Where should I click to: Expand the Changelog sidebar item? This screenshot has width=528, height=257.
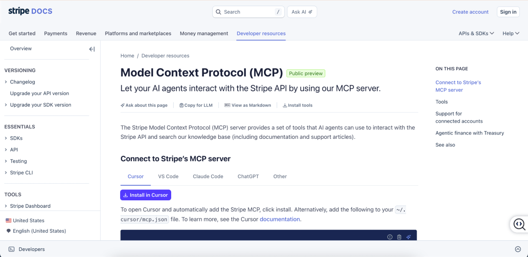(6, 82)
